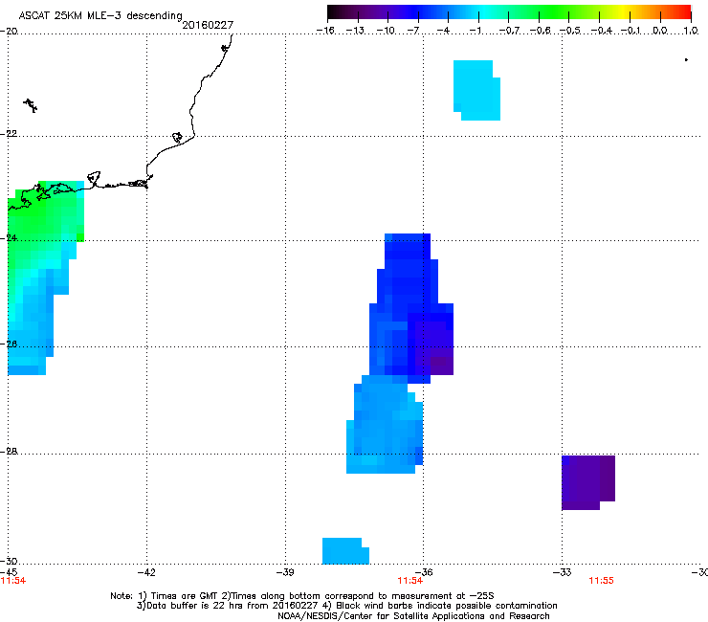Click the -10 label on color scale
The height and width of the screenshot is (622, 708).
(x=386, y=31)
